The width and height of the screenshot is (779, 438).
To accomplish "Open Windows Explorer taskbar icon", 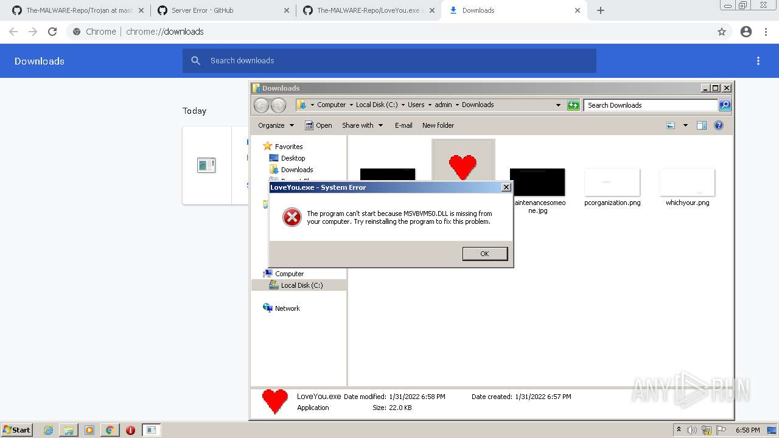I will click(x=69, y=430).
